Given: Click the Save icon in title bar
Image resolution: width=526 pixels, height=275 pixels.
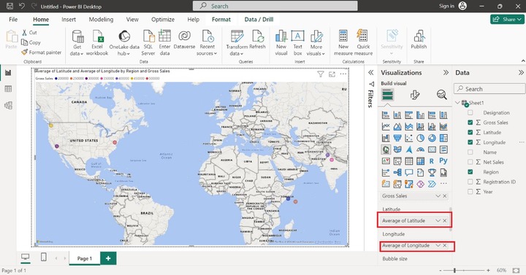Looking at the screenshot, I should pyautogui.click(x=9, y=6).
